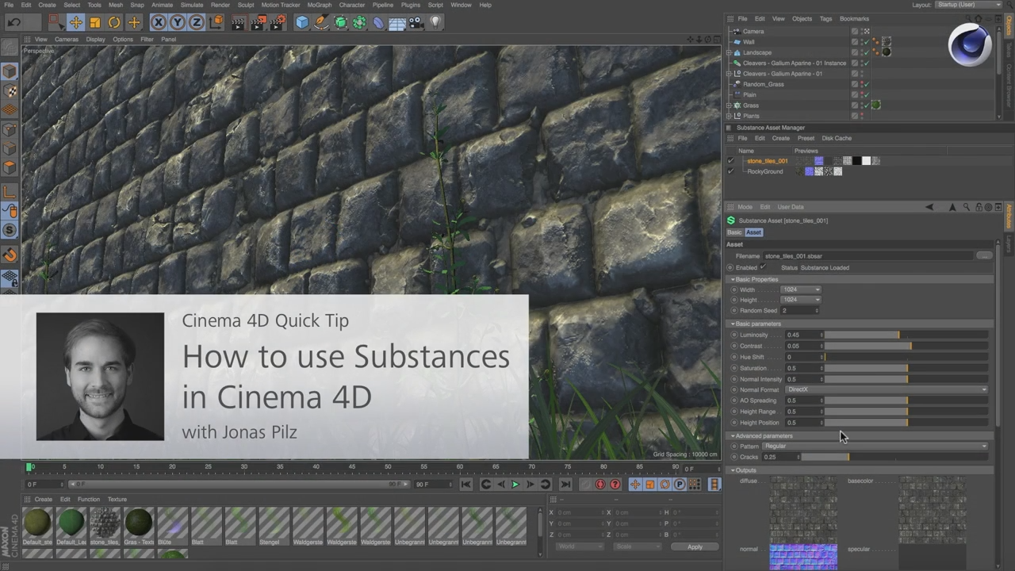
Task: Open Disk Cache menu in Substance Manager
Action: (837, 138)
